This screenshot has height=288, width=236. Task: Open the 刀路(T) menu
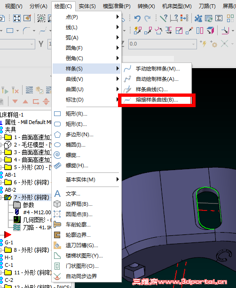coord(207,6)
